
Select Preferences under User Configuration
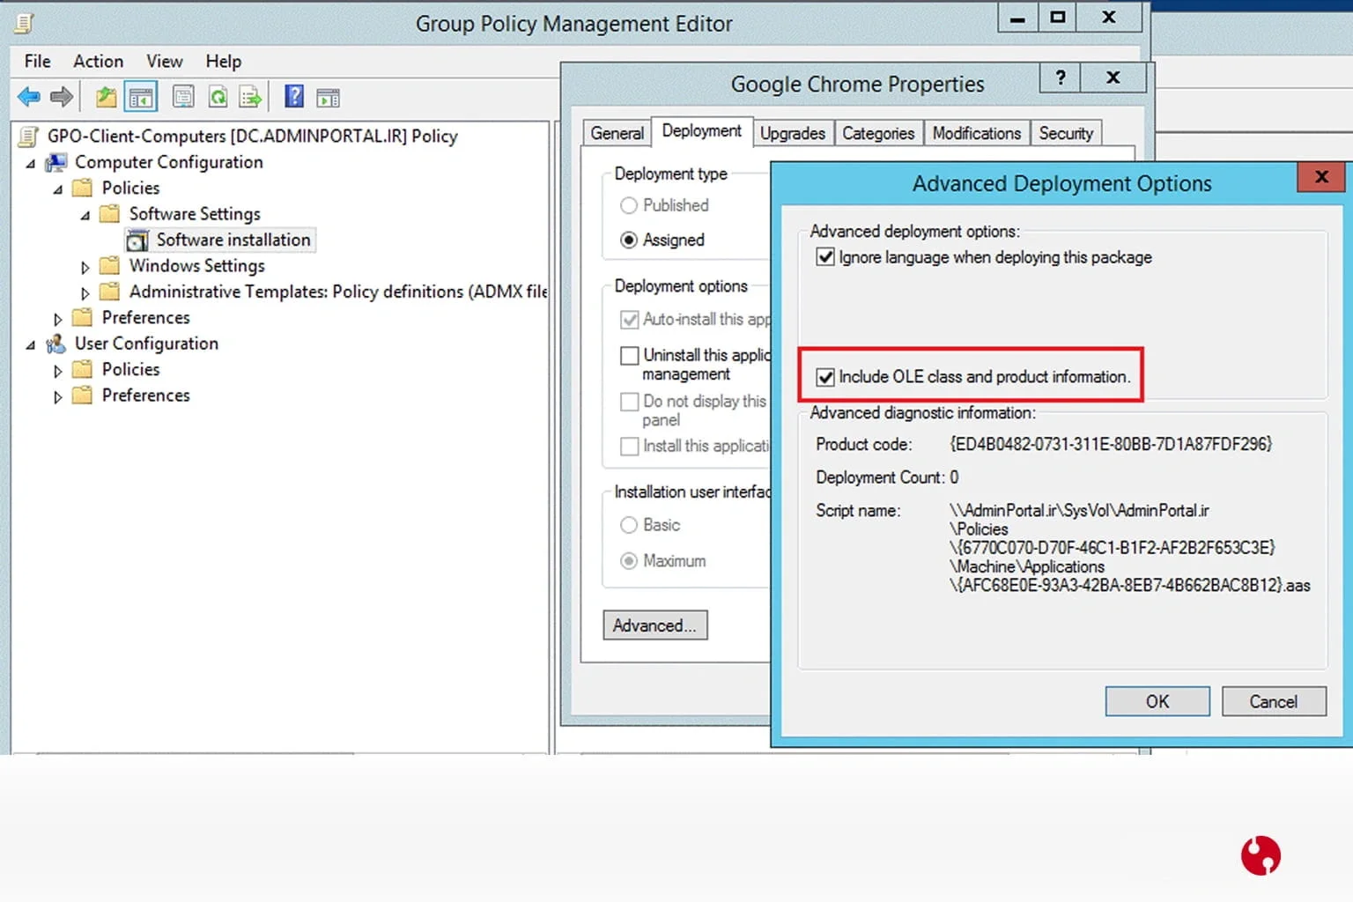coord(146,396)
